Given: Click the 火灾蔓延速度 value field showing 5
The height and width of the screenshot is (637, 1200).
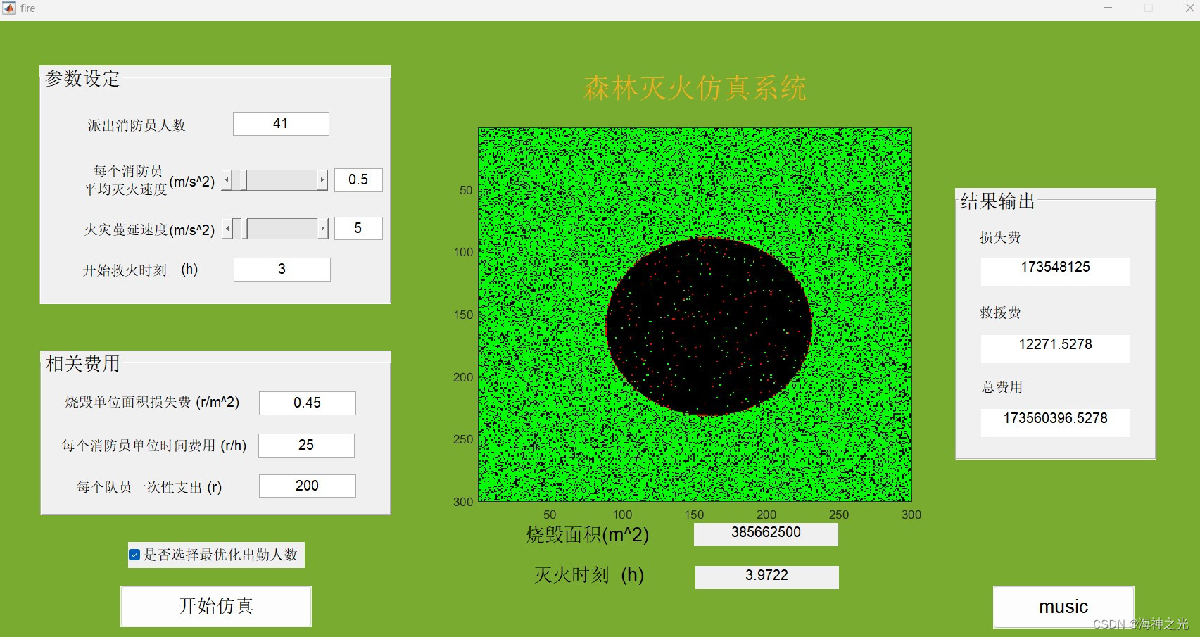Looking at the screenshot, I should click(358, 229).
